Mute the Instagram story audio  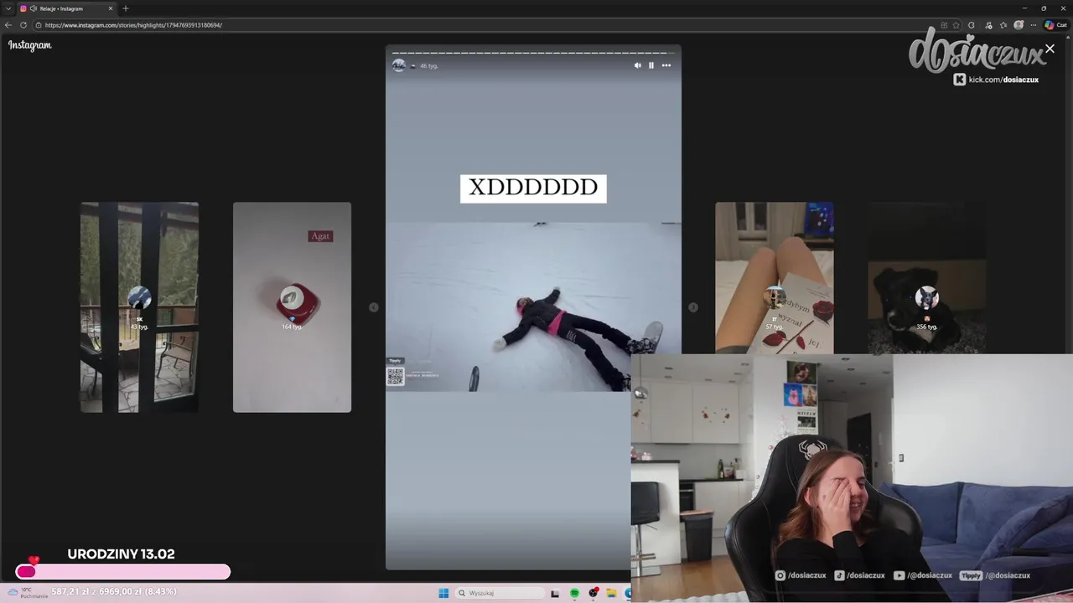(x=637, y=65)
